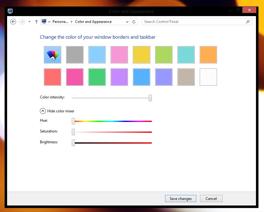Click the Color intensity slider handle
The width and height of the screenshot is (264, 212).
[x=150, y=98]
